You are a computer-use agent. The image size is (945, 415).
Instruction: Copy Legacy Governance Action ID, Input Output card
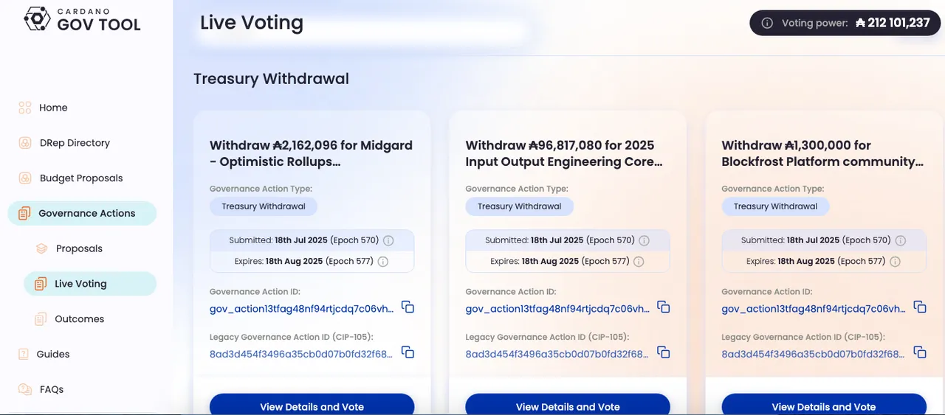[x=663, y=352]
